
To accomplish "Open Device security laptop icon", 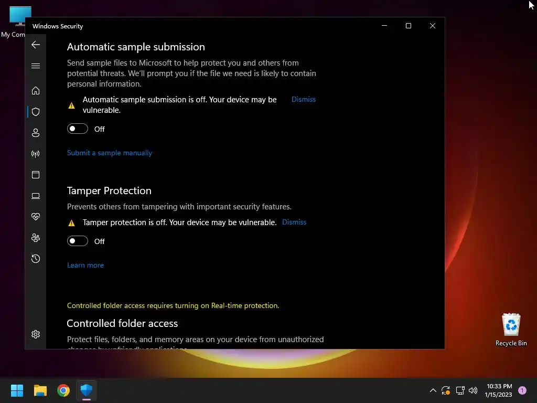I will 36,196.
